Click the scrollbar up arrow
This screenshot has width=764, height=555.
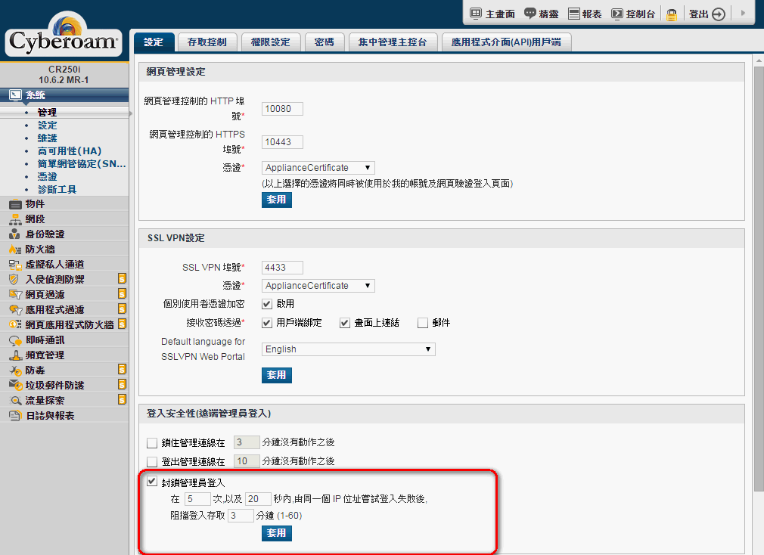coord(759,60)
